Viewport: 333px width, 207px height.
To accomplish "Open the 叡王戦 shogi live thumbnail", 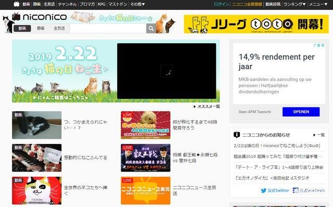I will pos(146,158).
